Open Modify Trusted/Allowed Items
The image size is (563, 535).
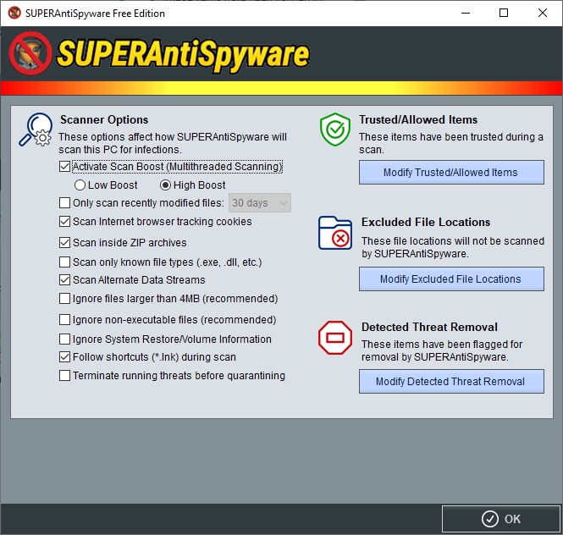pyautogui.click(x=451, y=173)
